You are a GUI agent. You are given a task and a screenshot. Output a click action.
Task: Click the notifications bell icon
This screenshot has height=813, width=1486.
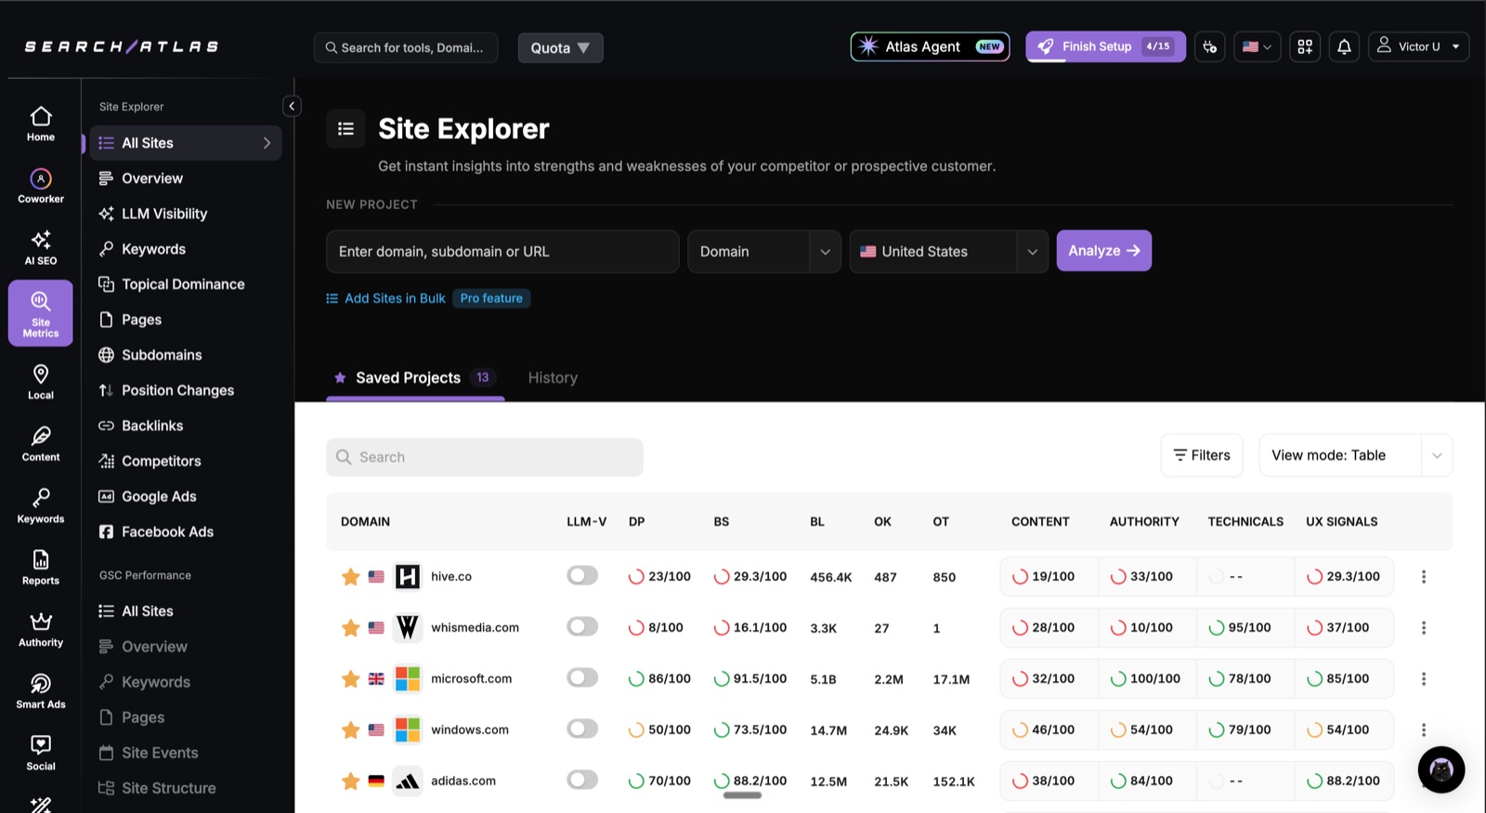tap(1344, 46)
